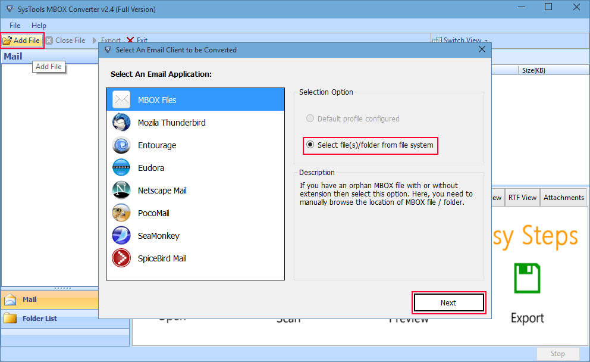
Task: Click the red Exit icon in toolbar
Action: coord(130,40)
